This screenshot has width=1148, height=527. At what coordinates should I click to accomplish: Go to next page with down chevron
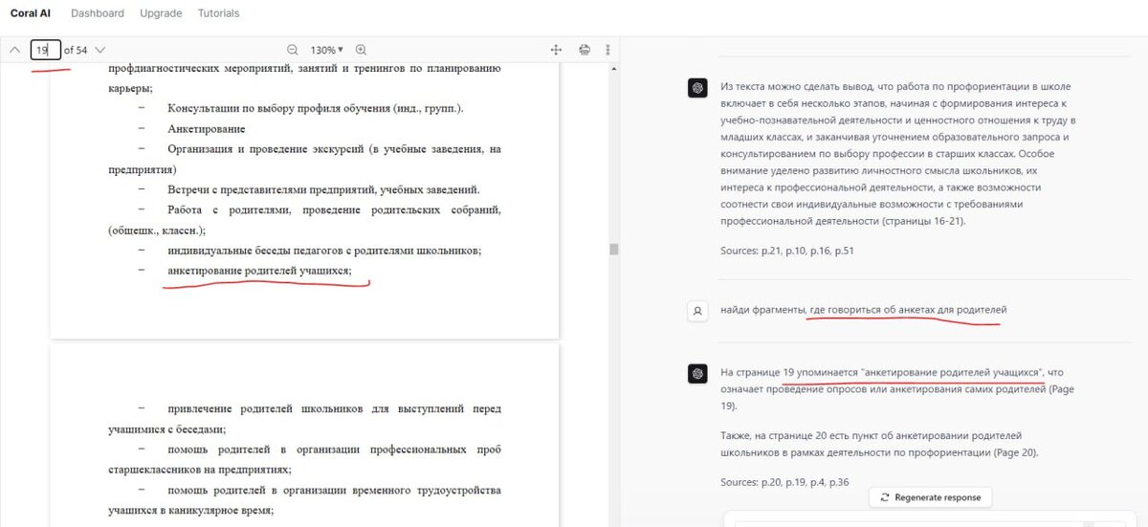[100, 50]
